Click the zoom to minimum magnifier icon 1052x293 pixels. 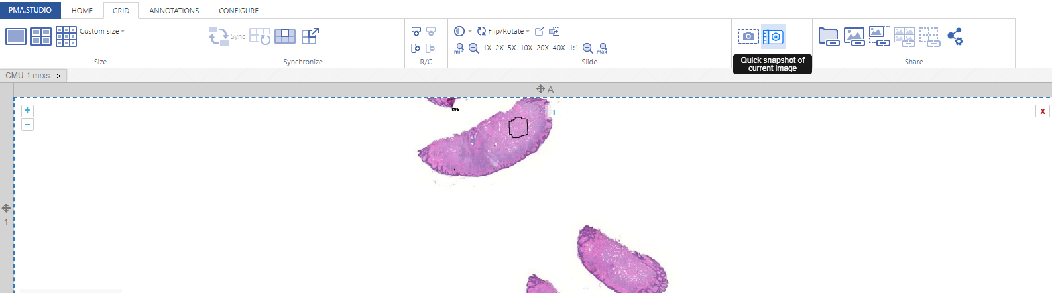click(x=459, y=48)
